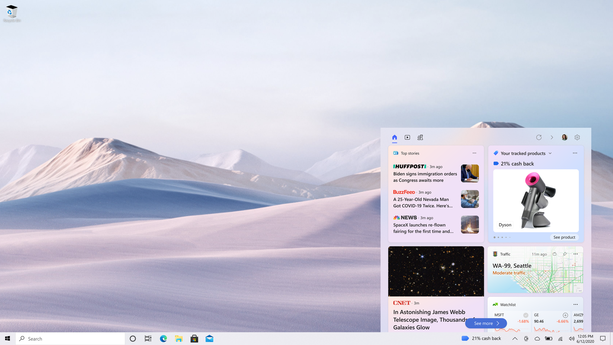The height and width of the screenshot is (345, 613).
Task: Click the Biden story thumbnail image
Action: tap(470, 173)
